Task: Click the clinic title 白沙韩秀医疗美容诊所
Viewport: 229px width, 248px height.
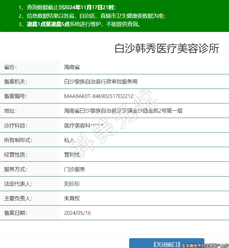Action: (x=166, y=48)
